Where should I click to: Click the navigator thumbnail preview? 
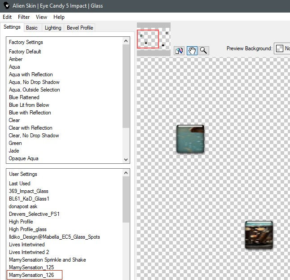[x=154, y=39]
